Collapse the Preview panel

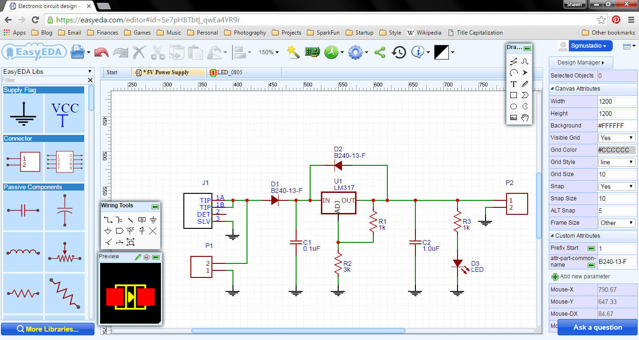pyautogui.click(x=156, y=256)
